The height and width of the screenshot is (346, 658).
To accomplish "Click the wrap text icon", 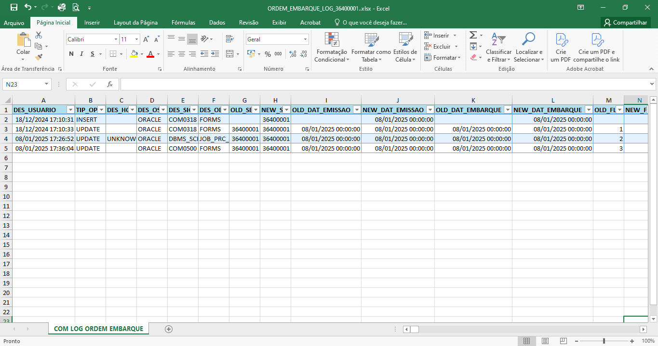I will (230, 39).
